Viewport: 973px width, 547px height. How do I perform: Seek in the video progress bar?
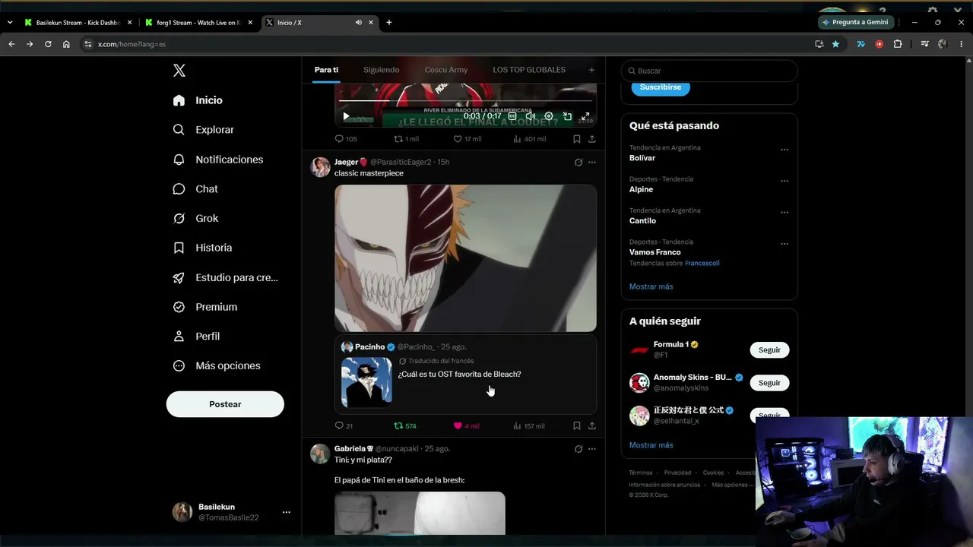coord(465,101)
